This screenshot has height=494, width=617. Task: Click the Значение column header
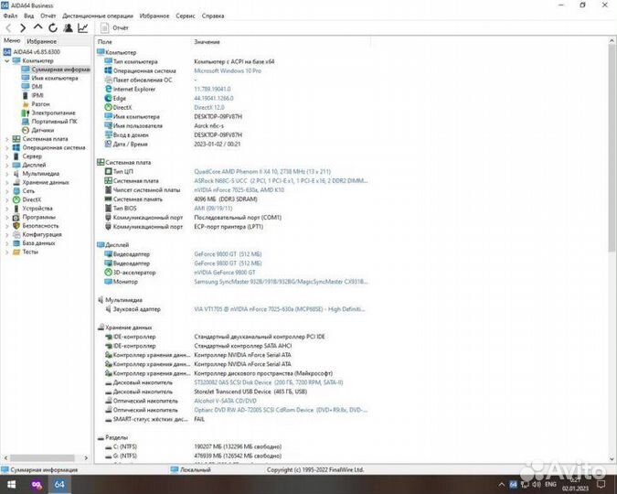point(207,42)
